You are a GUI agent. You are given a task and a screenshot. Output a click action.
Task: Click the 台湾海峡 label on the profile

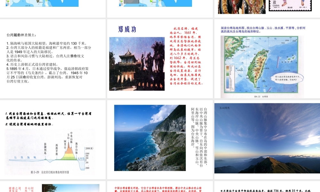[25, 157]
